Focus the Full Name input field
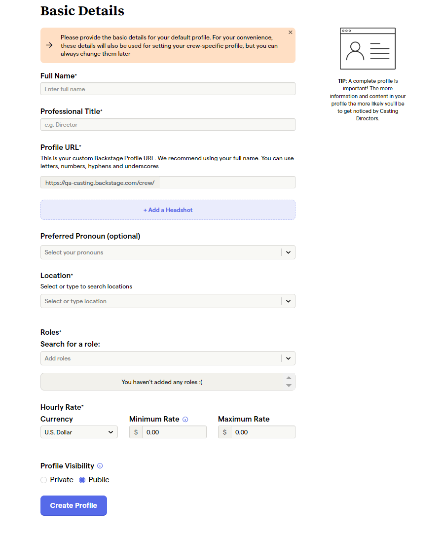The image size is (443, 533). tap(168, 89)
